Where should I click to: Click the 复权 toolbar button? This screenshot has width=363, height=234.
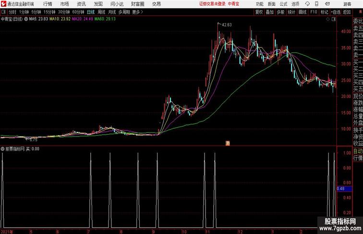(x=259, y=12)
